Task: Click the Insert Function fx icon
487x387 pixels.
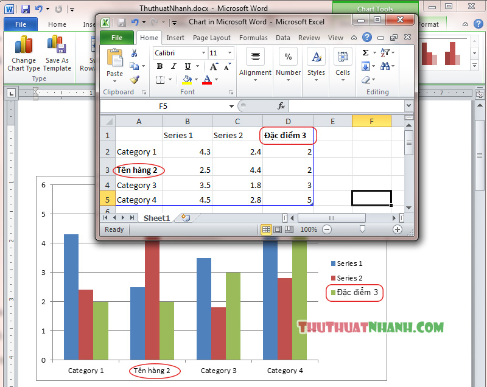Action: pos(281,106)
